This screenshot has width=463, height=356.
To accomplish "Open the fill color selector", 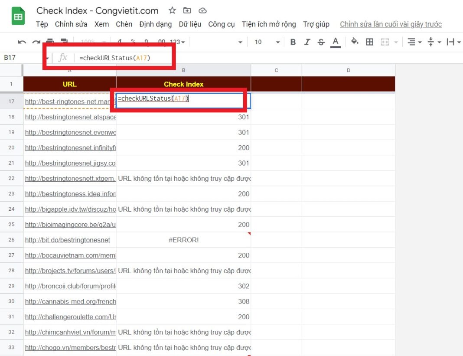I will 354,42.
